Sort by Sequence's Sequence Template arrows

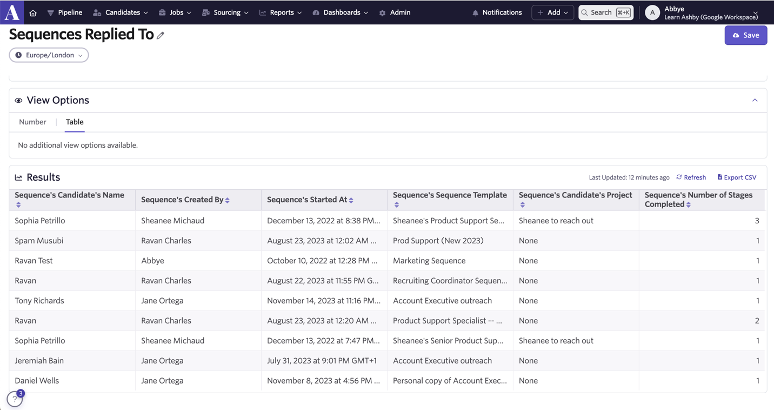tap(397, 205)
